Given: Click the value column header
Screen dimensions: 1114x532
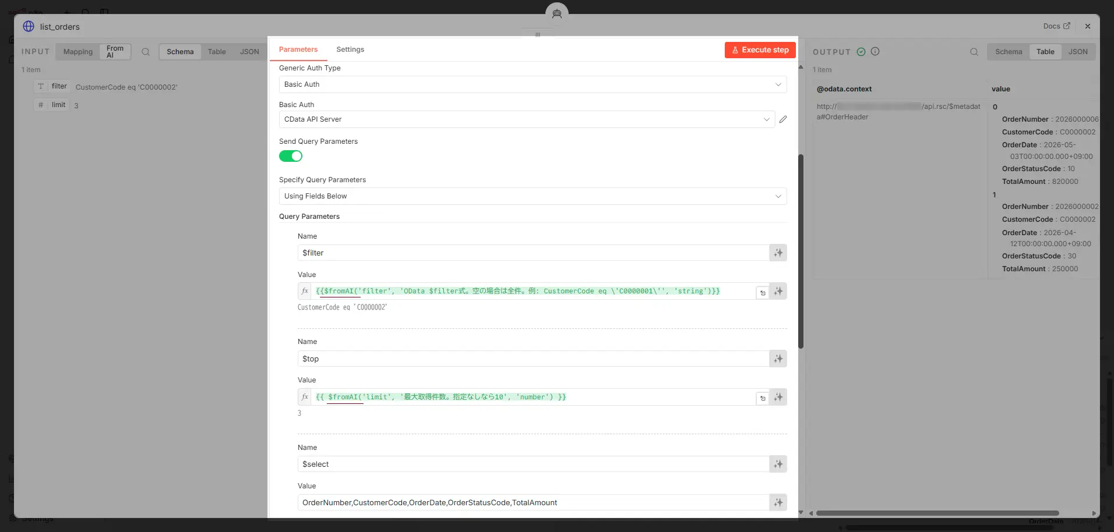Looking at the screenshot, I should tap(1001, 89).
